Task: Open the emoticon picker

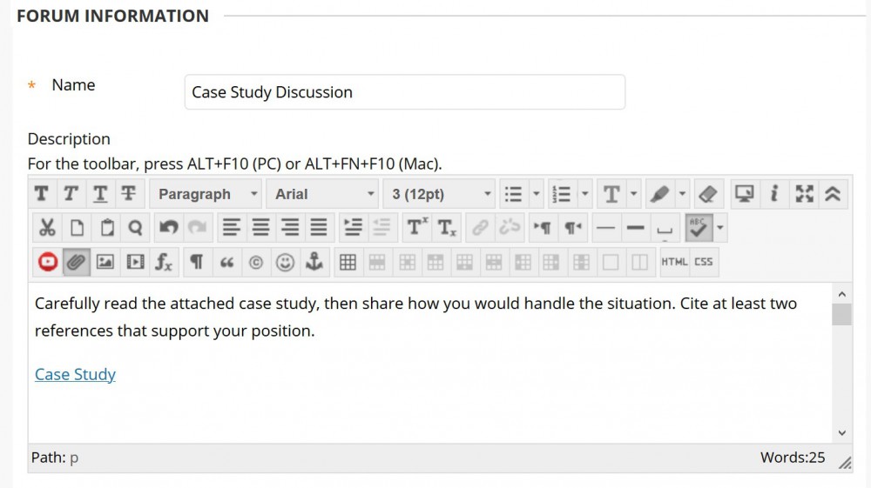Action: tap(285, 262)
